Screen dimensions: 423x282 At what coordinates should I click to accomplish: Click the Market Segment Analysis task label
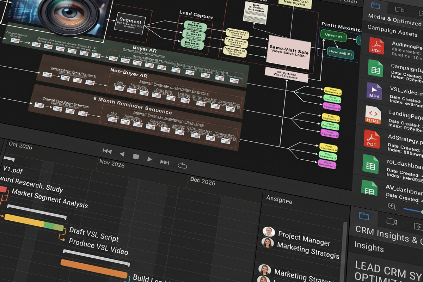pyautogui.click(x=50, y=198)
